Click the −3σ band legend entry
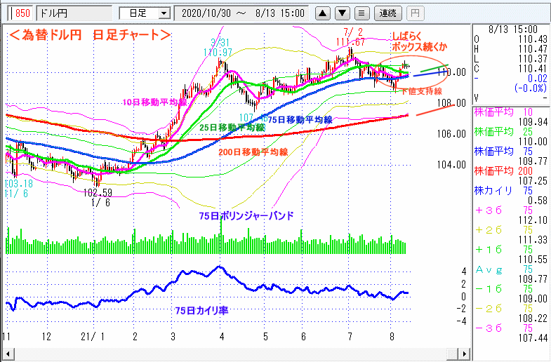 pos(510,328)
